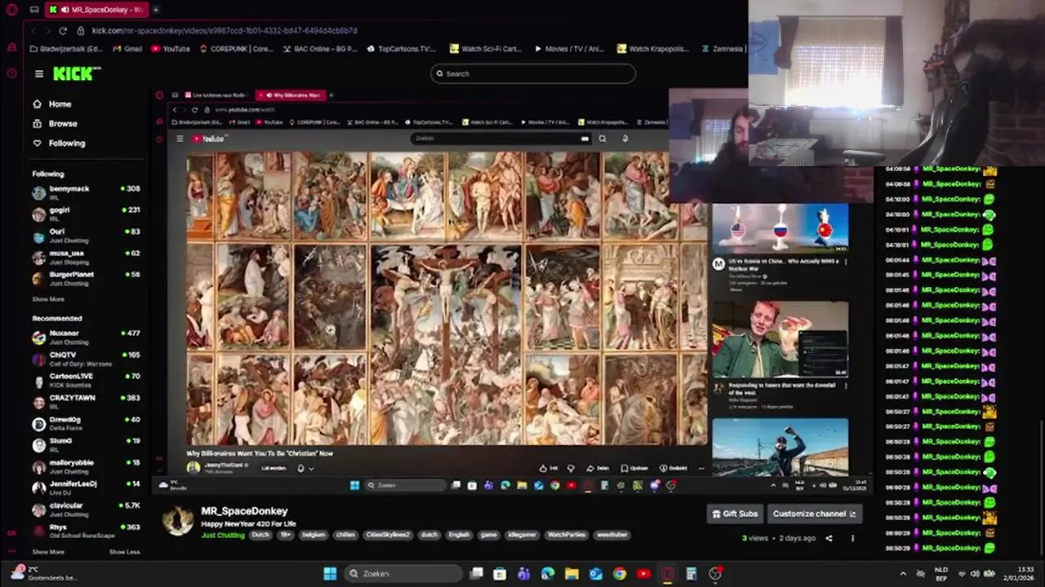Expand Recommended list with Show More

pyautogui.click(x=48, y=552)
